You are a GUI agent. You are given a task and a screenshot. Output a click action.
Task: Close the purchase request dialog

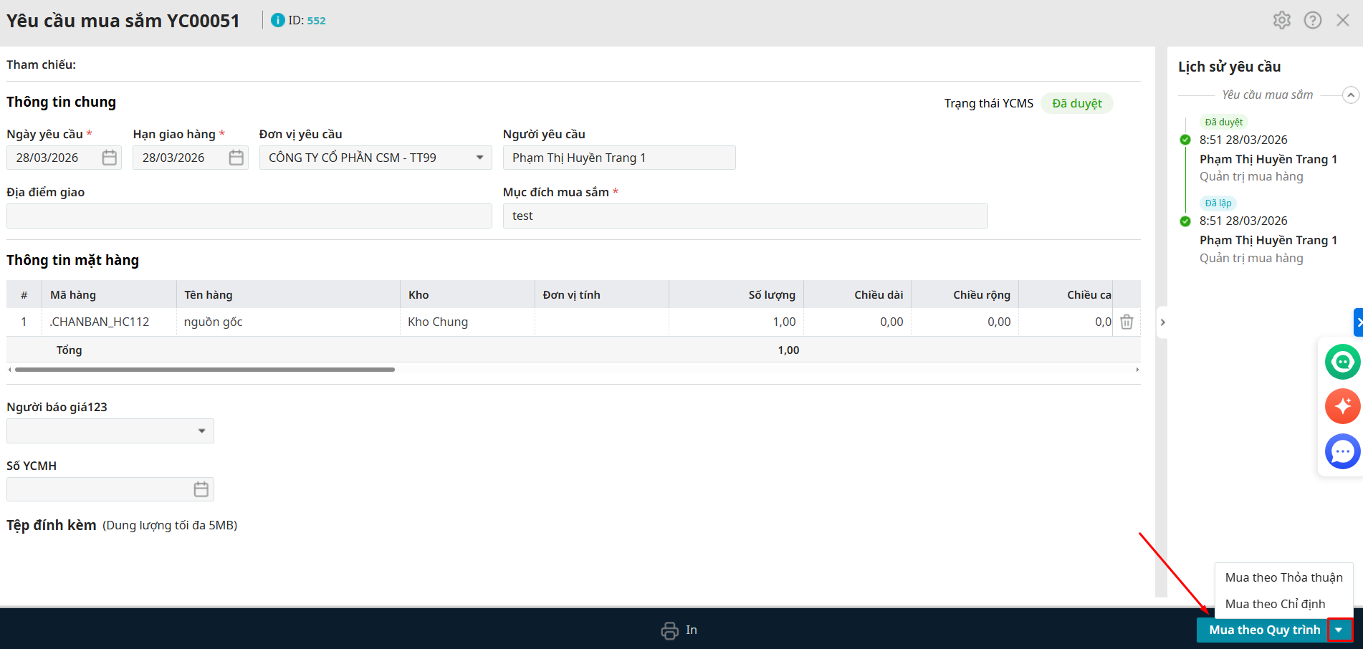click(1343, 20)
